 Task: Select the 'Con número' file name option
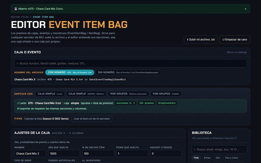[70, 73]
